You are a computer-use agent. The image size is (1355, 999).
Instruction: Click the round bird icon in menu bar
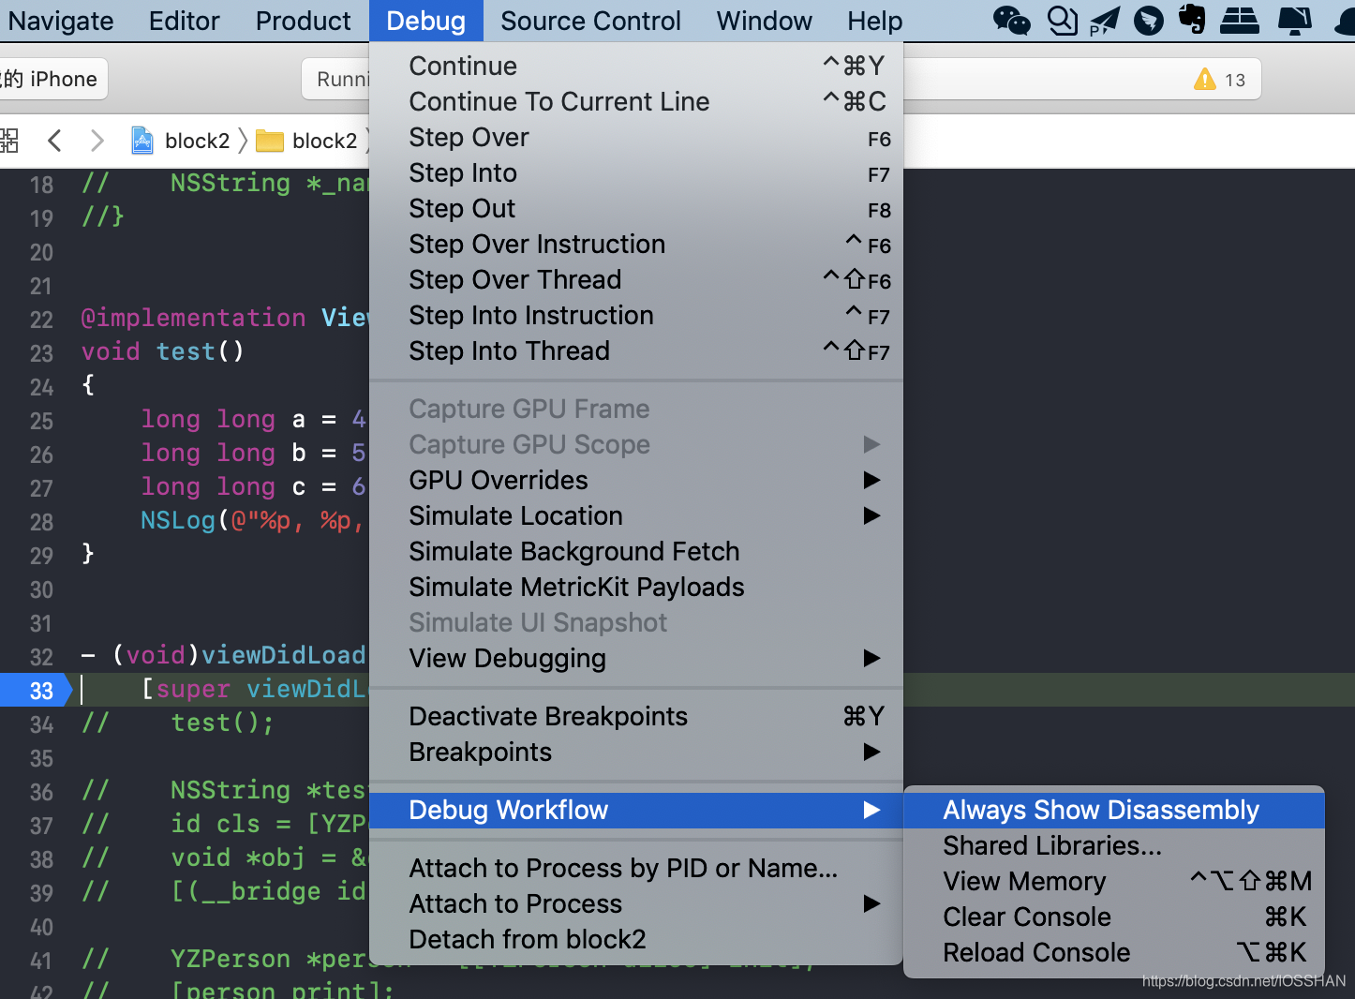1148,20
